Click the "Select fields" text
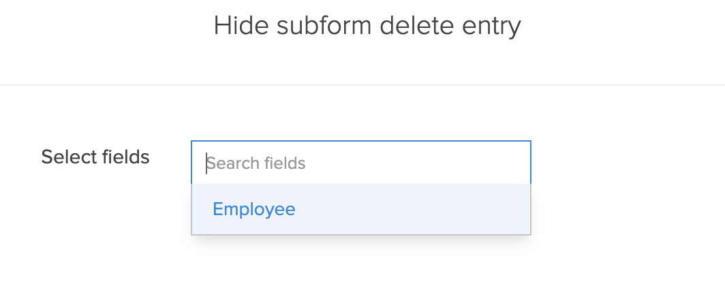The width and height of the screenshot is (725, 305). click(95, 157)
